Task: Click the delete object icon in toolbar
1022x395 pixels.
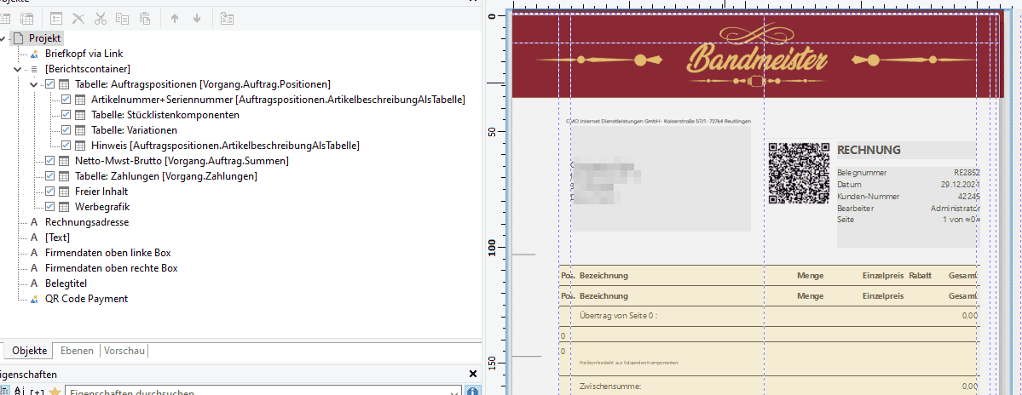Action: click(x=78, y=18)
